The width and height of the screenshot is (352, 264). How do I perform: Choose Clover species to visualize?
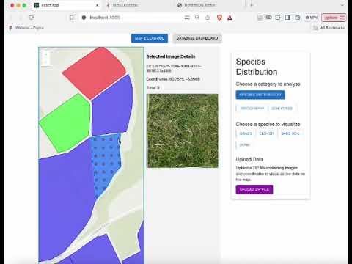click(x=266, y=133)
